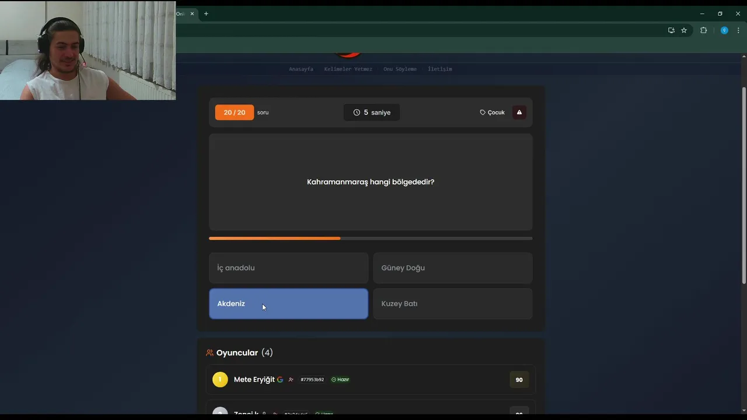Click the Oyuncular (4) heading
This screenshot has width=747, height=420.
pyautogui.click(x=245, y=353)
